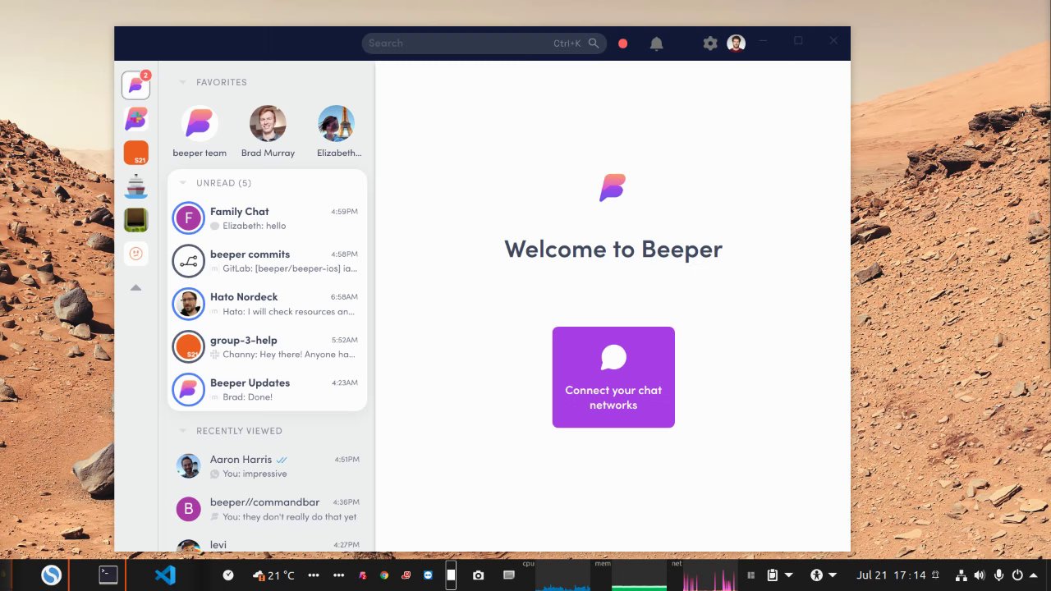Open Visual Studio Code from taskbar
The image size is (1051, 591).
point(165,575)
